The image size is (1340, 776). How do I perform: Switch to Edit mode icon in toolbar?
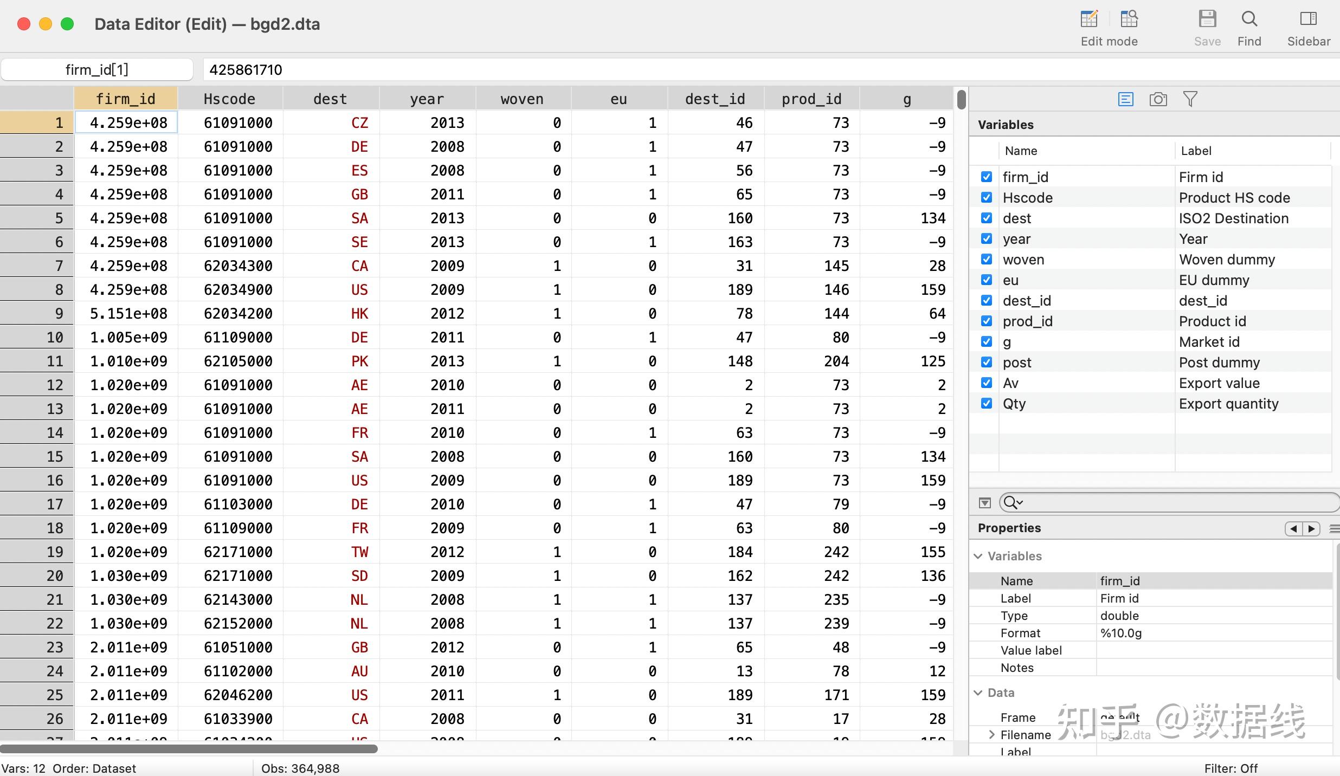(1089, 20)
